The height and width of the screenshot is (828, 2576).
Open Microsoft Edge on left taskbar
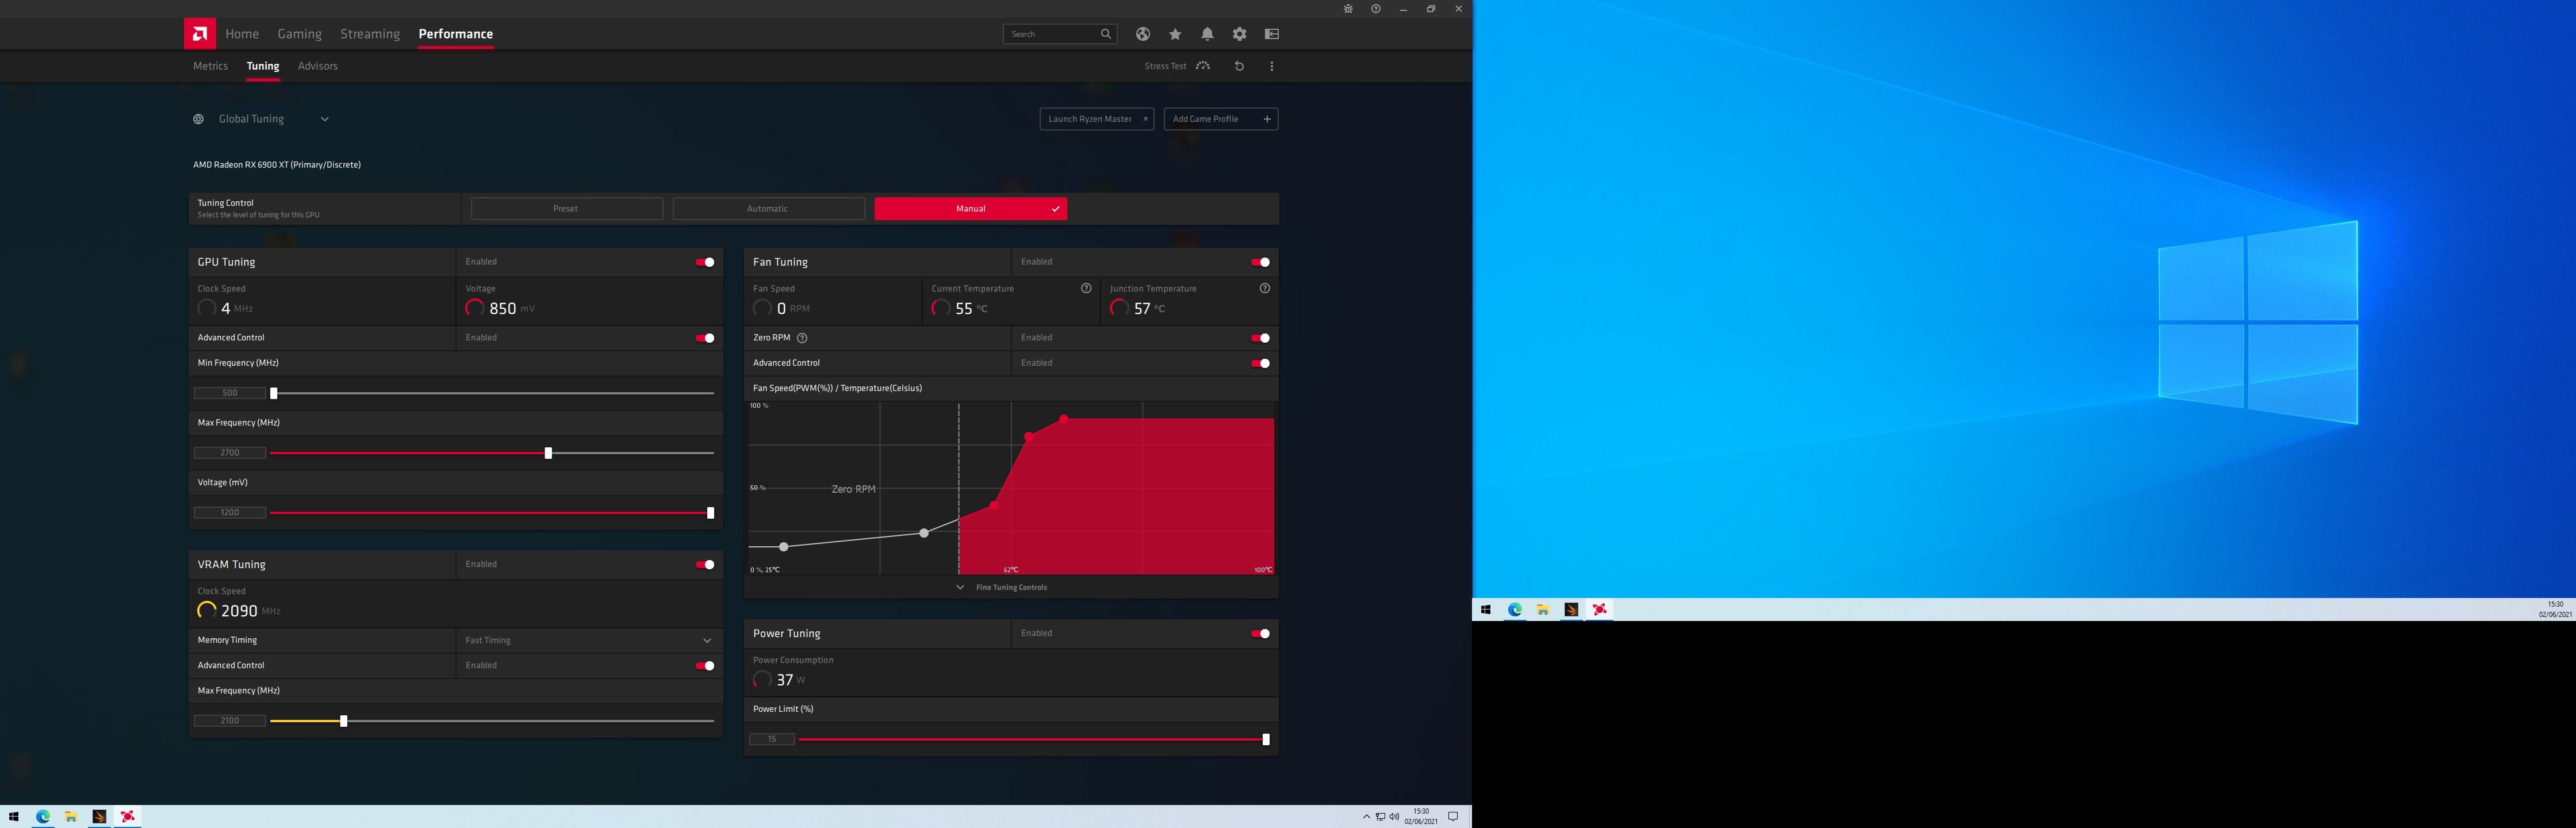[43, 817]
